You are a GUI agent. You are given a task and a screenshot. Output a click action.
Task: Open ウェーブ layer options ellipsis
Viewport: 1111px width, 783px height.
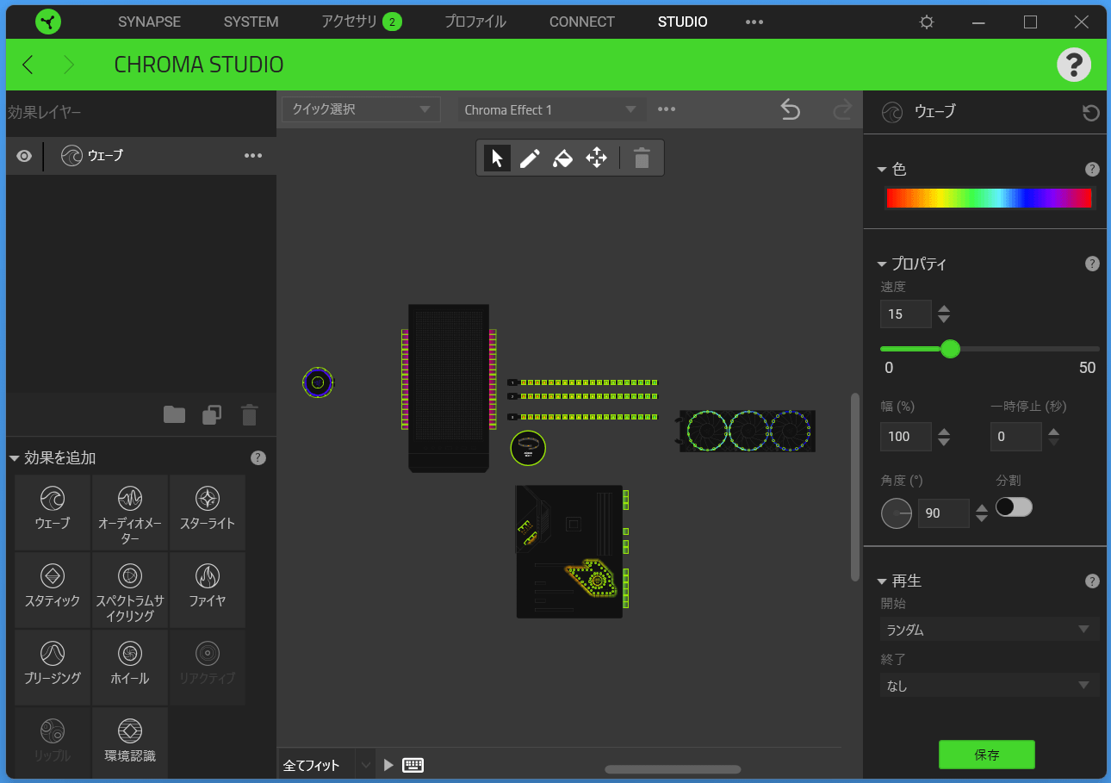(x=253, y=156)
